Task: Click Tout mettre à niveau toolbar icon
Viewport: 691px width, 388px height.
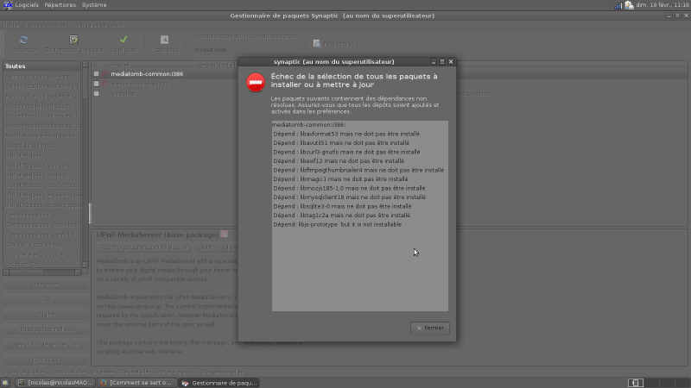Action: [x=73, y=40]
